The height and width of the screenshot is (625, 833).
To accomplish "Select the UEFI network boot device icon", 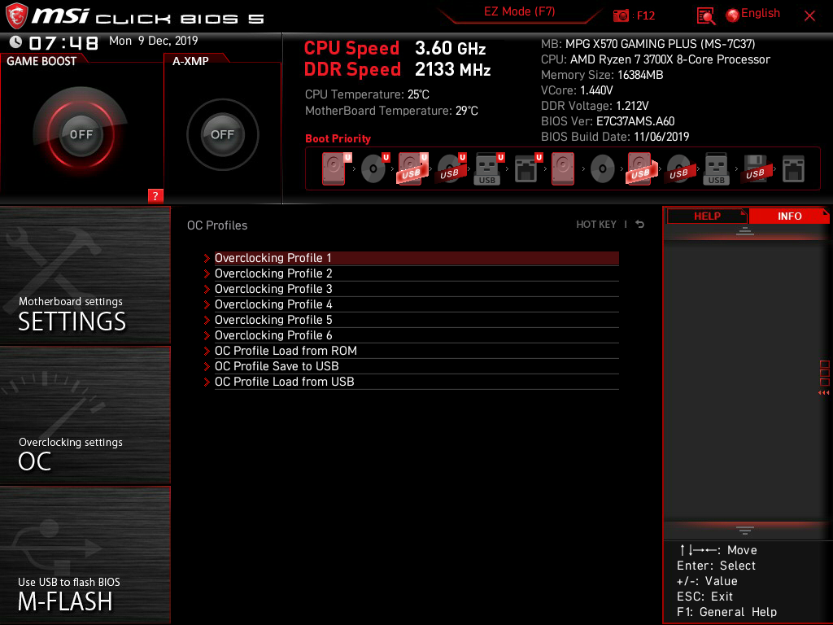I will pos(528,169).
